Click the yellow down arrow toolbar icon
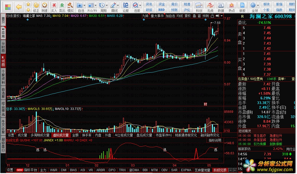 28,10
